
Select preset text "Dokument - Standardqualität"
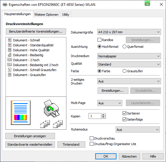[x=33, y=45]
